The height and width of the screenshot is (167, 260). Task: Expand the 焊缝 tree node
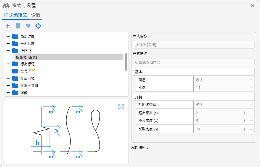[x=8, y=93]
